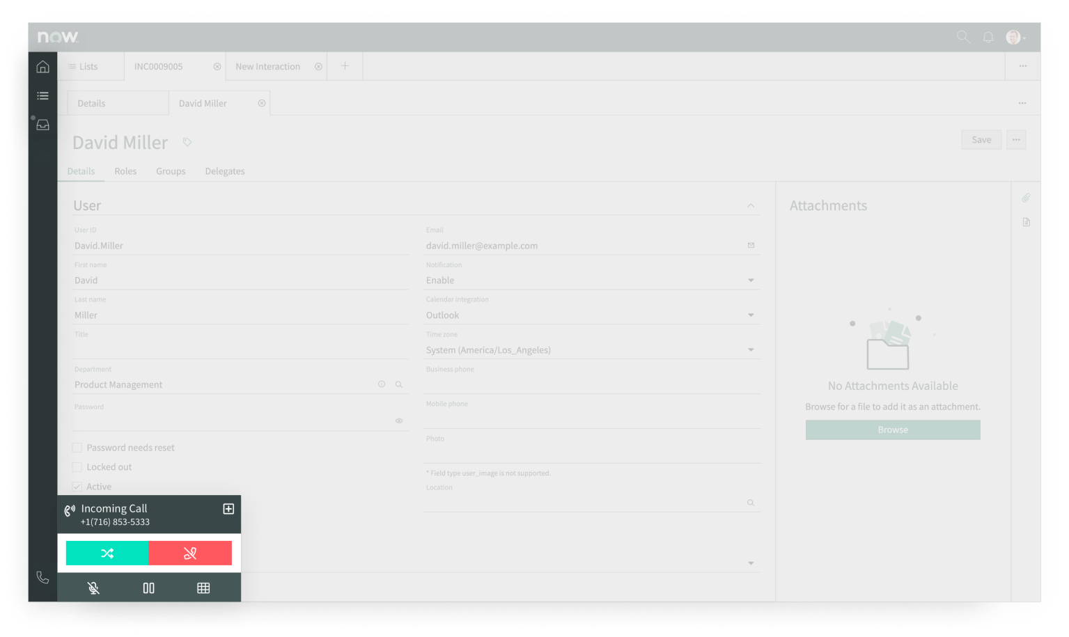Check the Locked out checkbox

click(77, 467)
